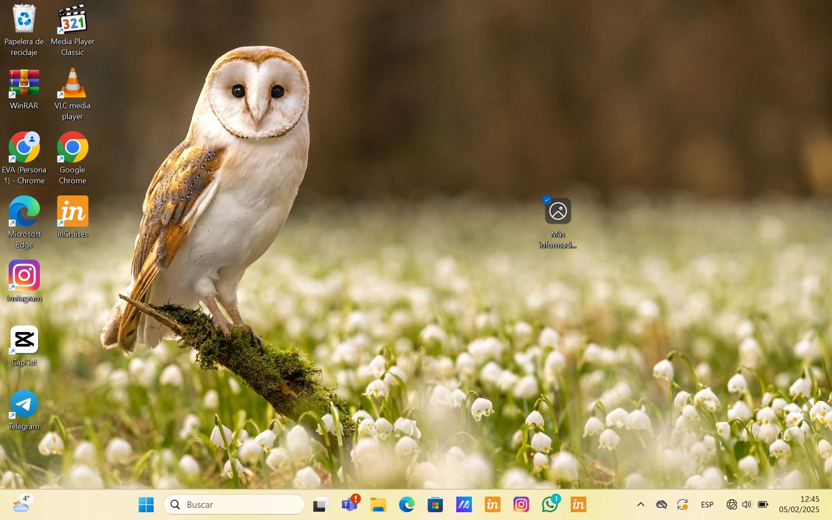Image resolution: width=832 pixels, height=520 pixels.
Task: Click the volume speaker icon
Action: click(746, 504)
